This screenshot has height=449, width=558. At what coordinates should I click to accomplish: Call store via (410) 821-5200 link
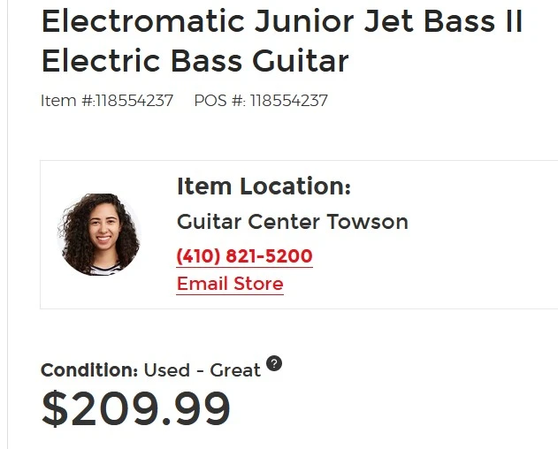245,256
